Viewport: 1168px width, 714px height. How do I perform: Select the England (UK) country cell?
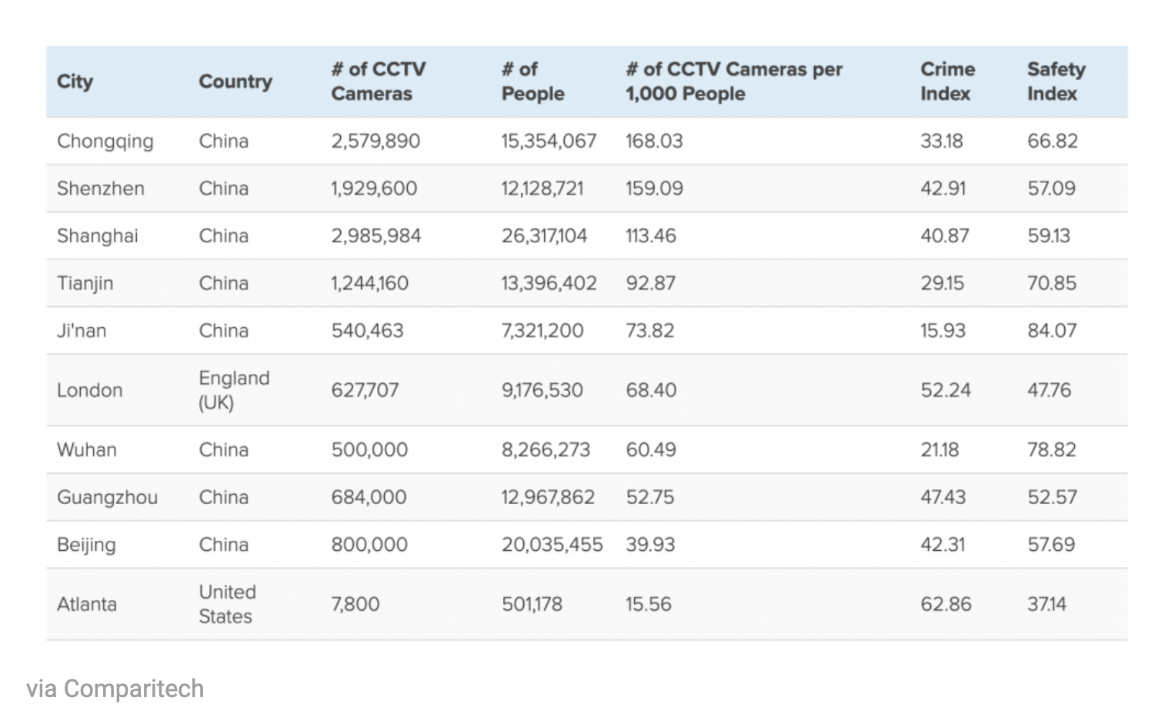tap(234, 390)
